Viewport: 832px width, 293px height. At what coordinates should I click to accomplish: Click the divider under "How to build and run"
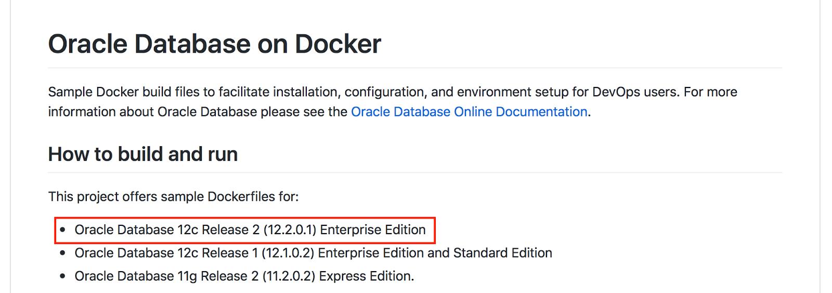[415, 172]
